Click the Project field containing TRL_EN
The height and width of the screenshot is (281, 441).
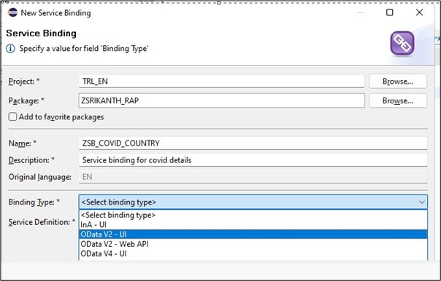(222, 82)
